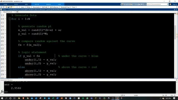Click the Save icon in quick access toolbar

[122, 4]
